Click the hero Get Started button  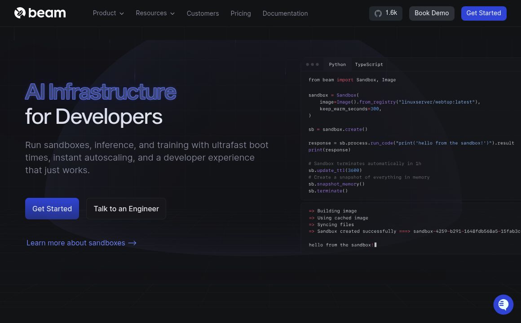click(52, 209)
